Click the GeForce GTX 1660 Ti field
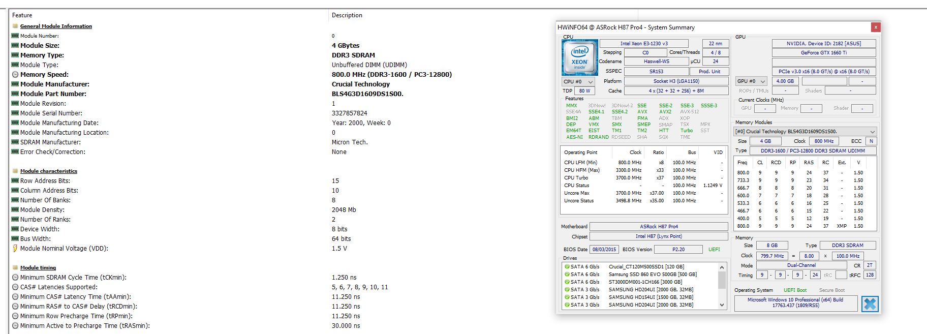The width and height of the screenshot is (927, 334). pyautogui.click(x=824, y=52)
